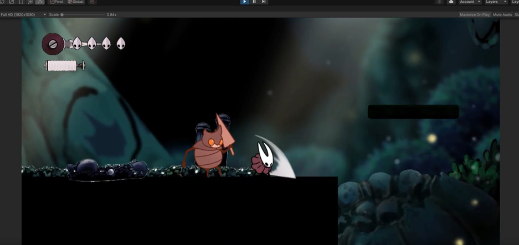Click the dark floating platform
519x245 pixels.
413,112
